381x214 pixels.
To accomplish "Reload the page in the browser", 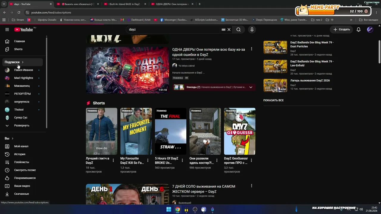I will [x=19, y=12].
